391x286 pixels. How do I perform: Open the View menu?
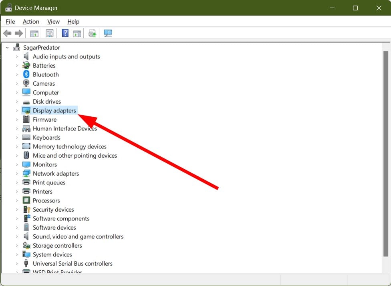click(53, 22)
